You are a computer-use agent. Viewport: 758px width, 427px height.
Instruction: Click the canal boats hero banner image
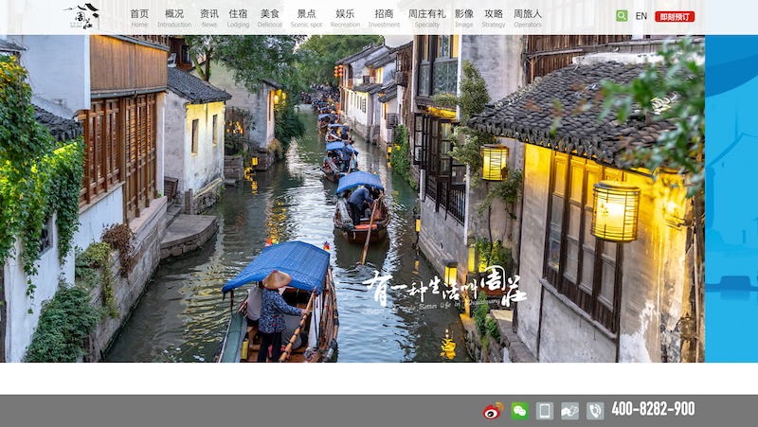(352, 198)
